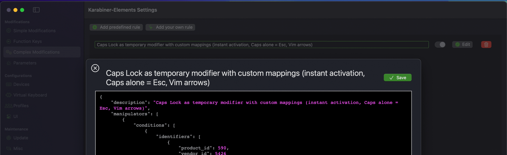
Task: Click the Add your own rule button
Action: 170,27
